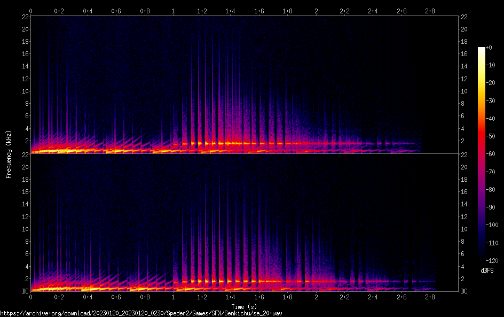
Task: Click the 22 label at the top-left axis corner
Action: coord(25,17)
